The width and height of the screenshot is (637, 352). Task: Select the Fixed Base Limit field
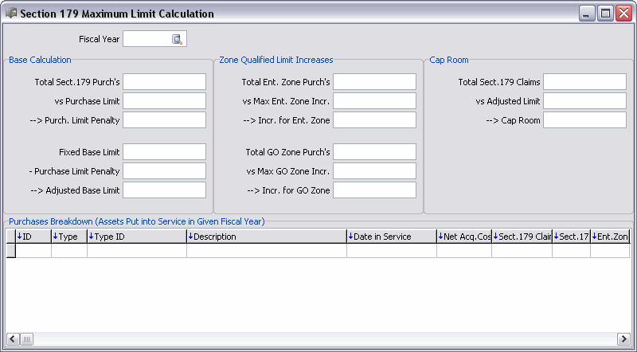(x=164, y=152)
